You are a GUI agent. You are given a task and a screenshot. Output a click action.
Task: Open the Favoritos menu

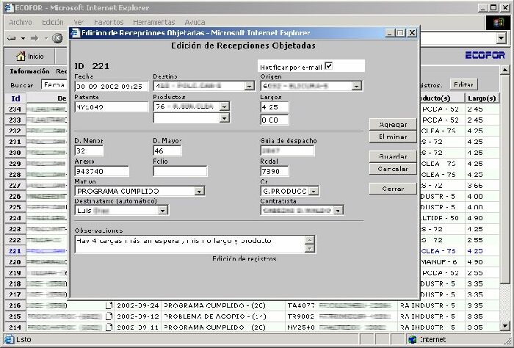109,23
